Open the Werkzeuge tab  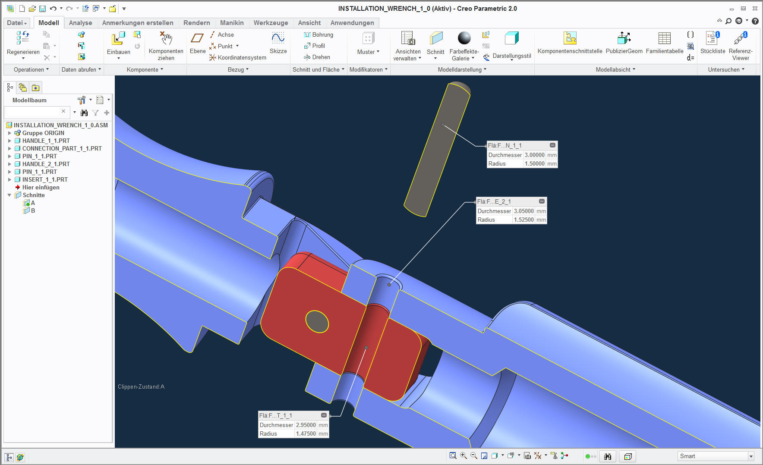[x=271, y=23]
